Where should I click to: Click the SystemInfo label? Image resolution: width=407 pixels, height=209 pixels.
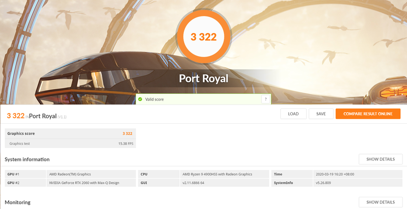coord(283,182)
